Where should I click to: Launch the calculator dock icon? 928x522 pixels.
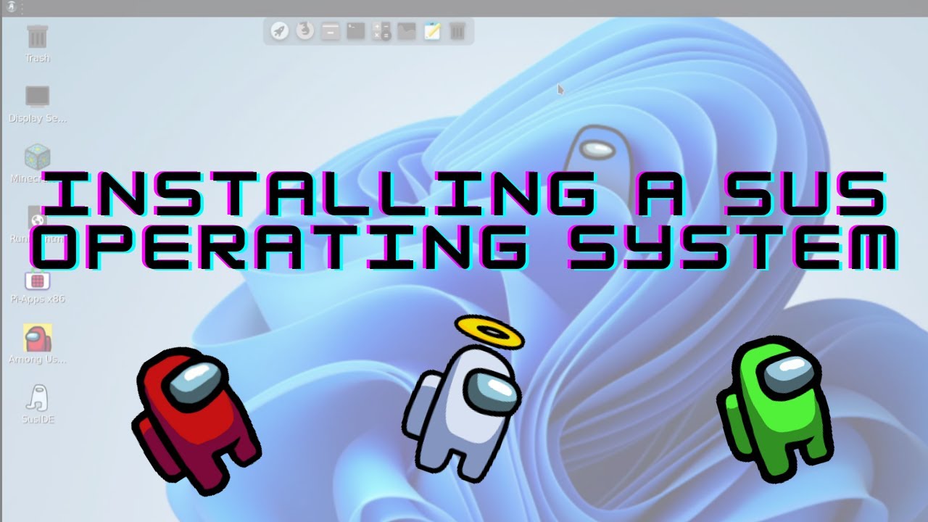click(381, 31)
